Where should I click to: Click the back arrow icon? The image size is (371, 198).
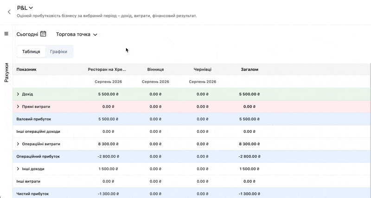[9, 12]
